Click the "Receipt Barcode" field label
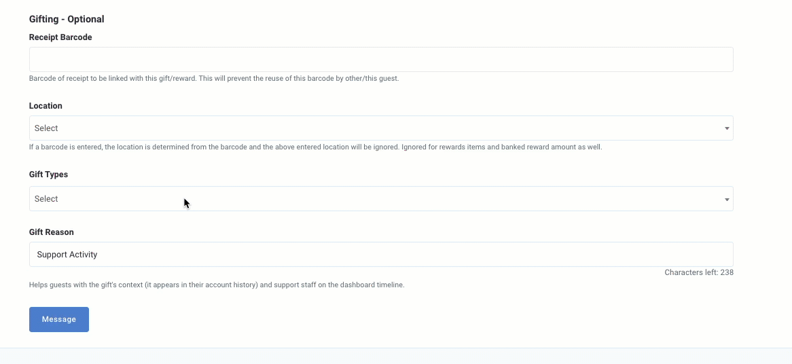 coord(60,37)
